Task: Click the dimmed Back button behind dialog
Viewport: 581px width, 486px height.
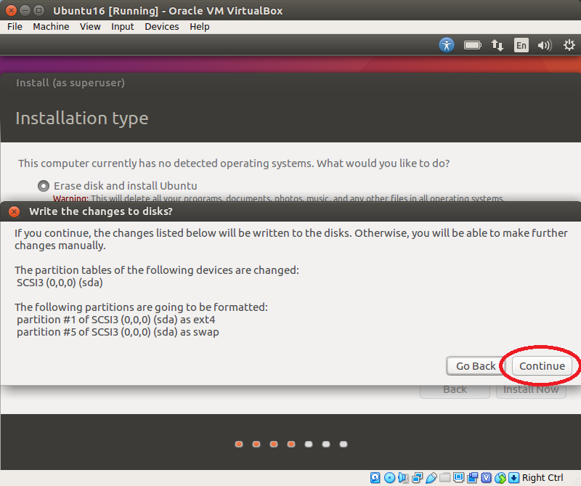Action: click(455, 390)
